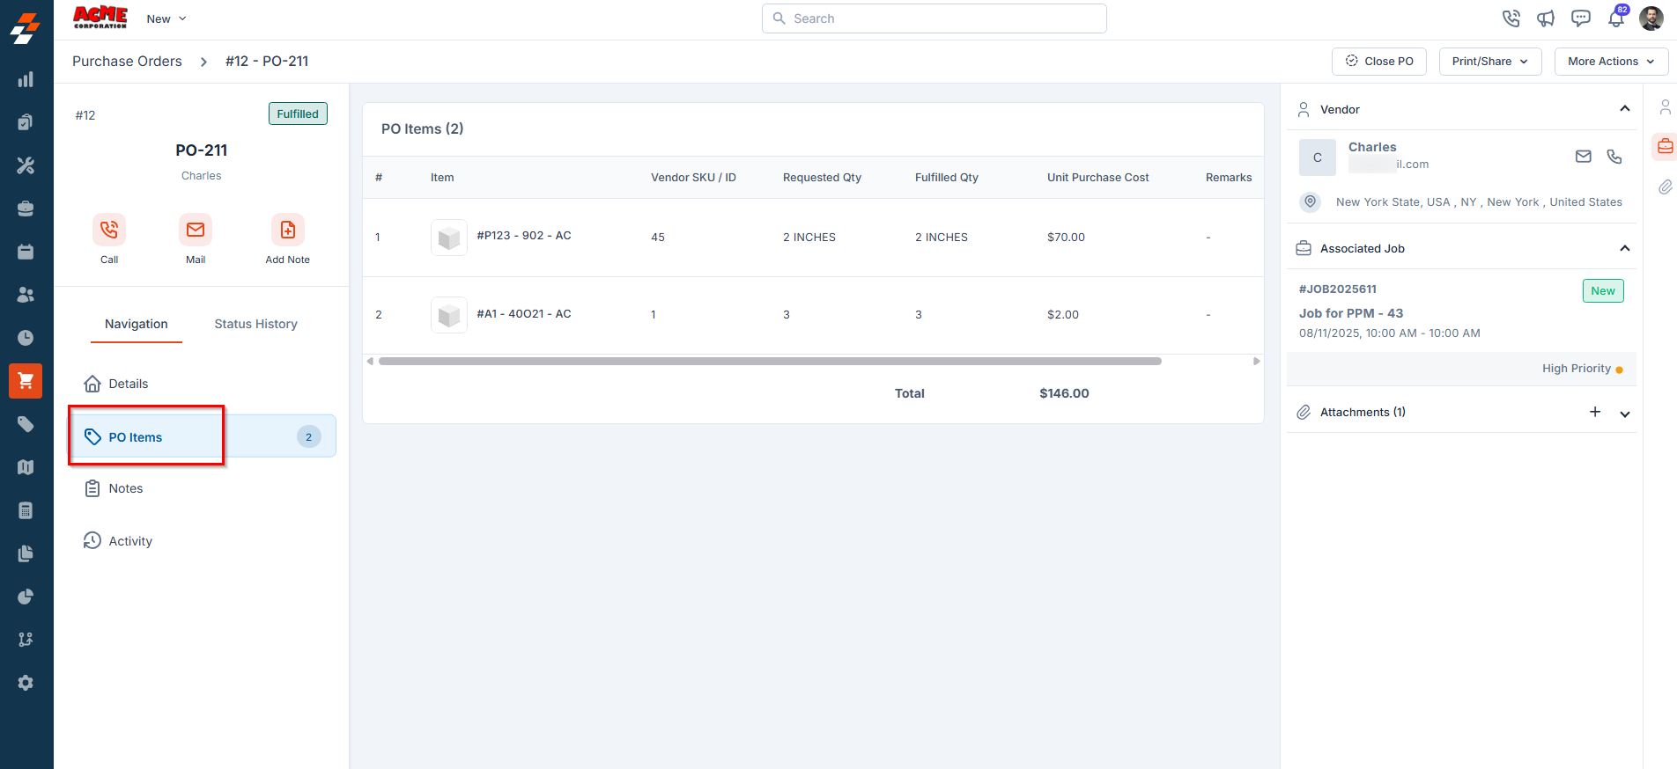Open the person icon in right rail
Image resolution: width=1677 pixels, height=769 pixels.
pyautogui.click(x=1665, y=107)
